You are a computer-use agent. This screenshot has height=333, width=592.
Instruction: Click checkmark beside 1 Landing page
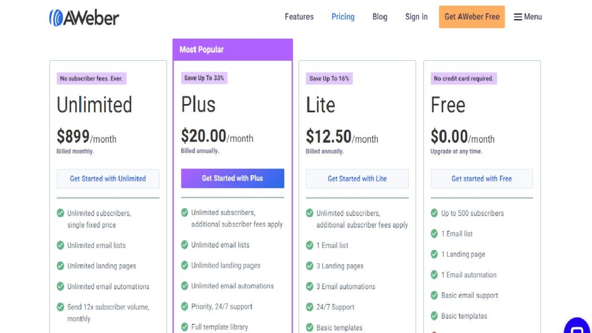click(x=434, y=254)
